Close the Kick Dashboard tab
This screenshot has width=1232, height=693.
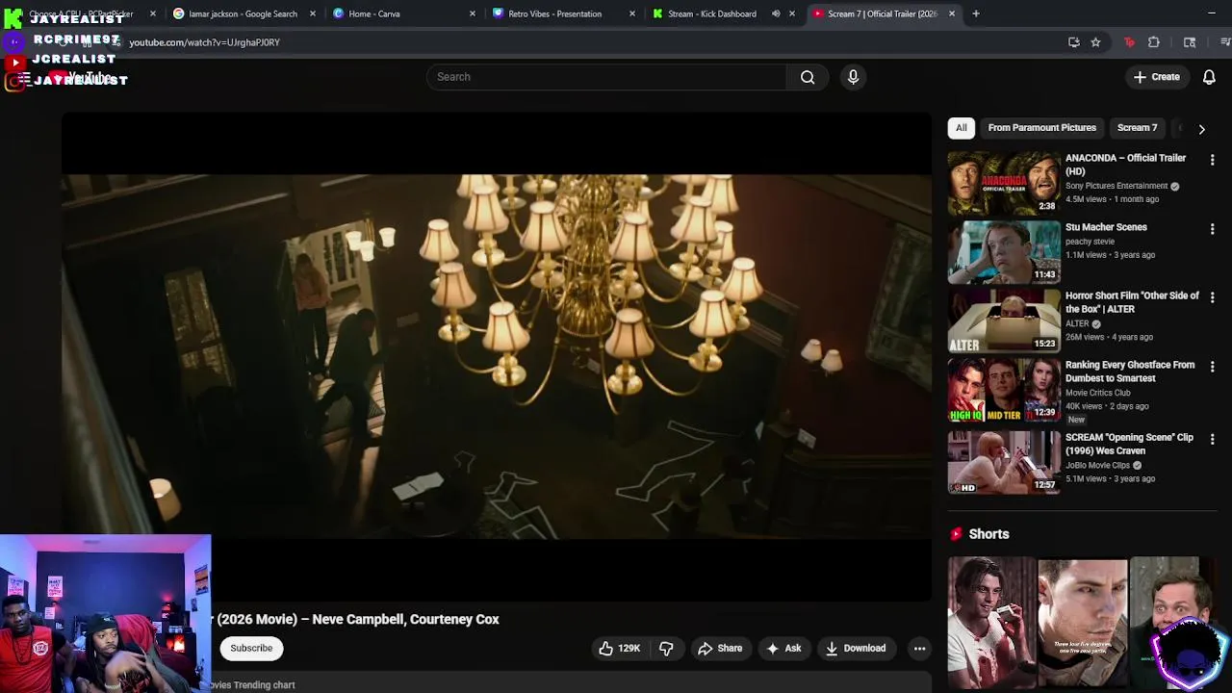pyautogui.click(x=792, y=13)
